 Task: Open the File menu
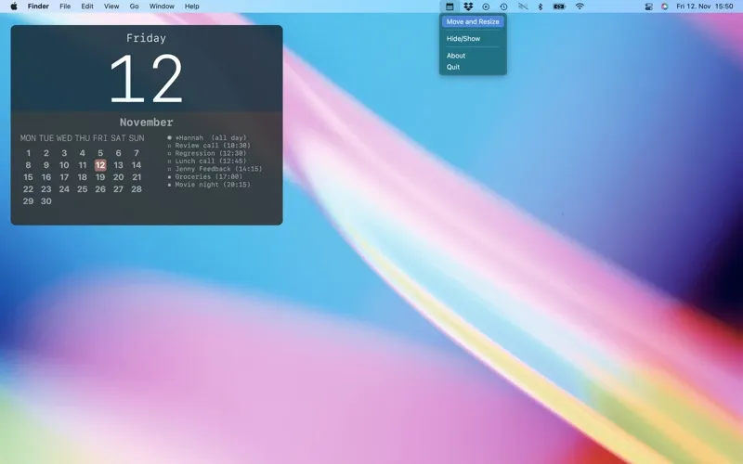point(65,6)
